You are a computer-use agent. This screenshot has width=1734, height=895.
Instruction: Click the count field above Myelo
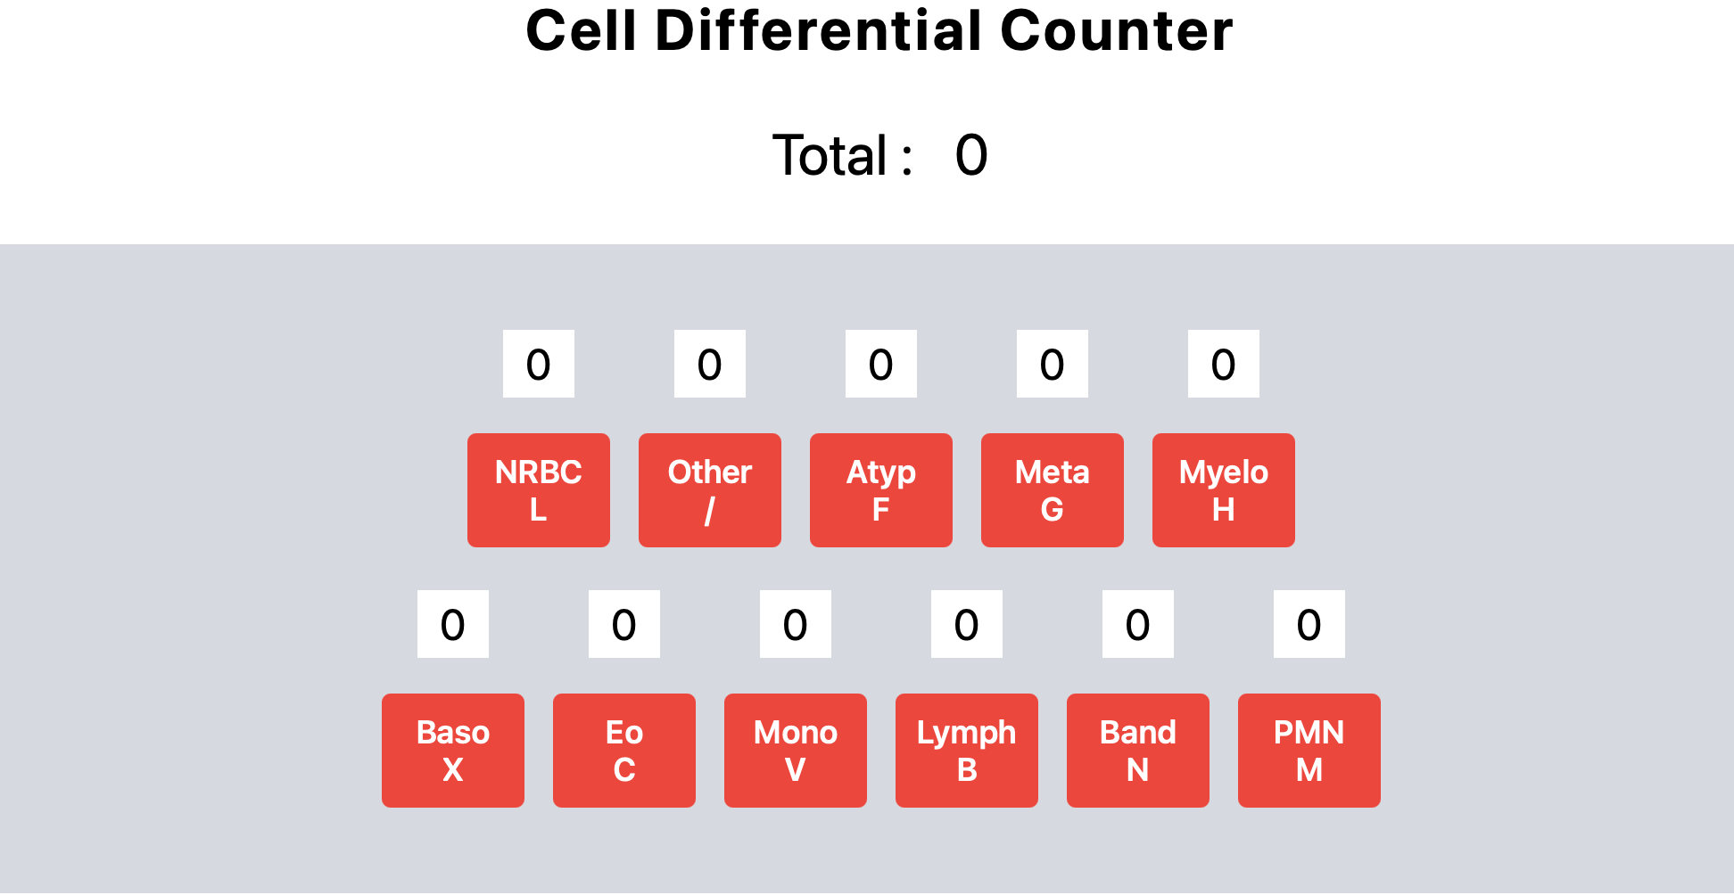1224,364
